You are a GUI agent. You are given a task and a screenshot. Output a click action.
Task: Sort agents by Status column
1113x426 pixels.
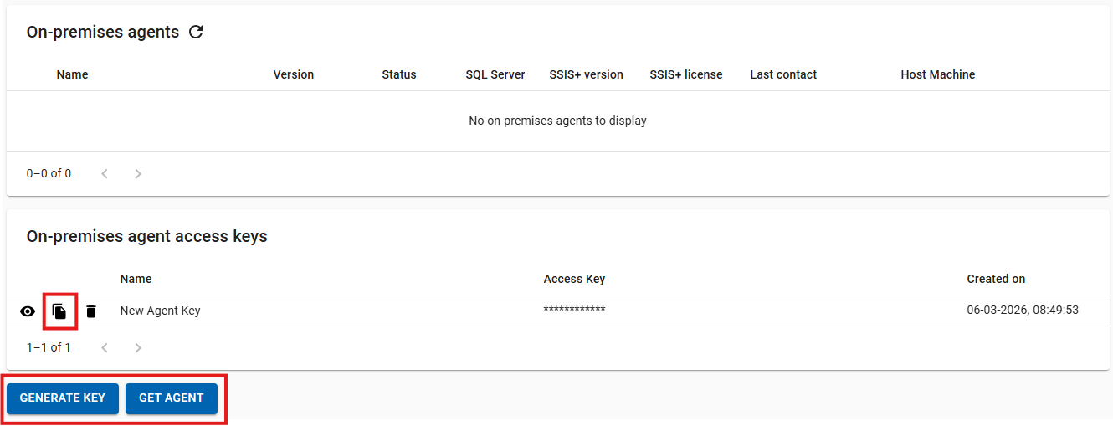click(x=399, y=74)
